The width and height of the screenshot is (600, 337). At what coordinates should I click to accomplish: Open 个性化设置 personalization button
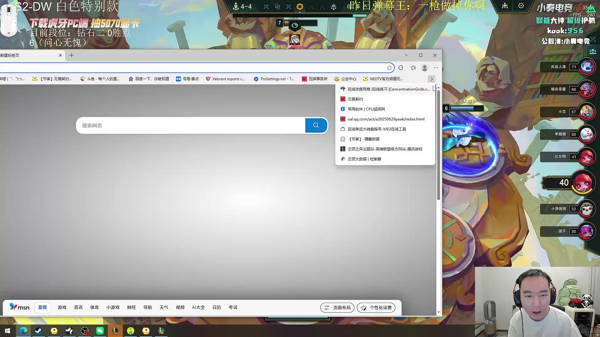click(376, 308)
